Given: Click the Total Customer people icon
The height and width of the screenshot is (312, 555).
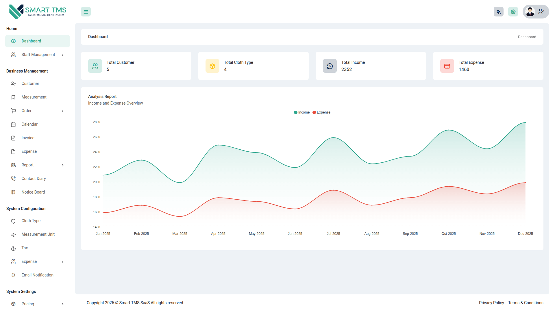Looking at the screenshot, I should tap(95, 66).
